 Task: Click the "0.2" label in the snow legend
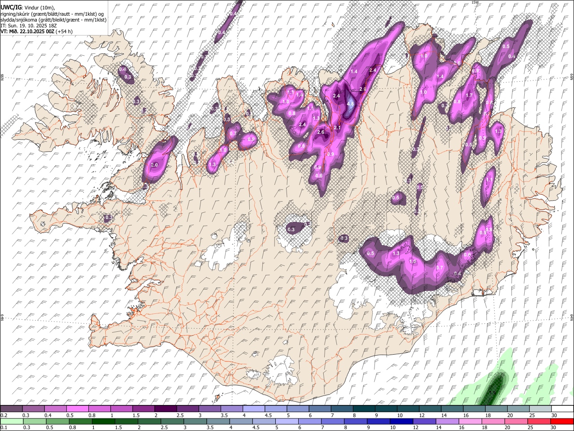tap(4, 415)
